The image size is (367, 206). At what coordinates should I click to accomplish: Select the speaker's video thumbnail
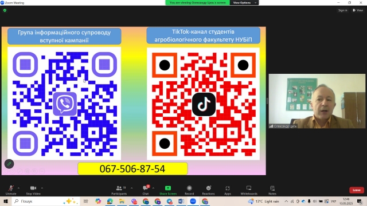point(317,101)
